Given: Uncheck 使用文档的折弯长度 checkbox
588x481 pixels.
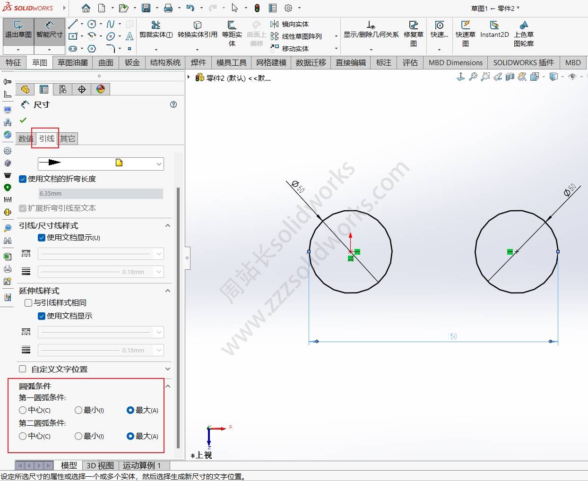Looking at the screenshot, I should 23,179.
